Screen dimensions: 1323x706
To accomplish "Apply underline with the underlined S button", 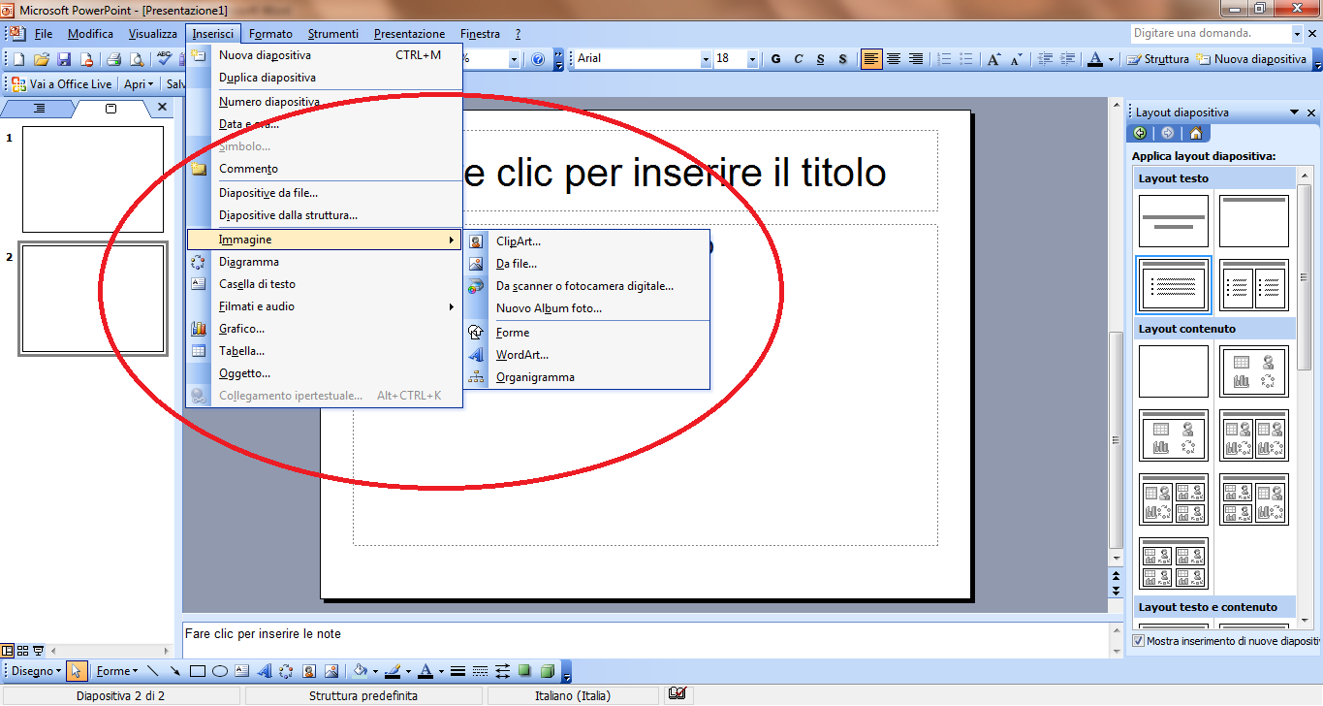I will 821,59.
